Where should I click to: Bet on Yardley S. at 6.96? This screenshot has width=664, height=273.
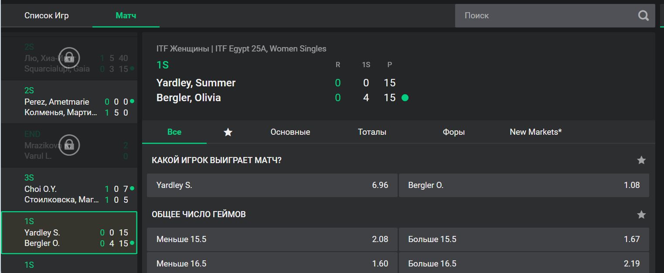272,185
